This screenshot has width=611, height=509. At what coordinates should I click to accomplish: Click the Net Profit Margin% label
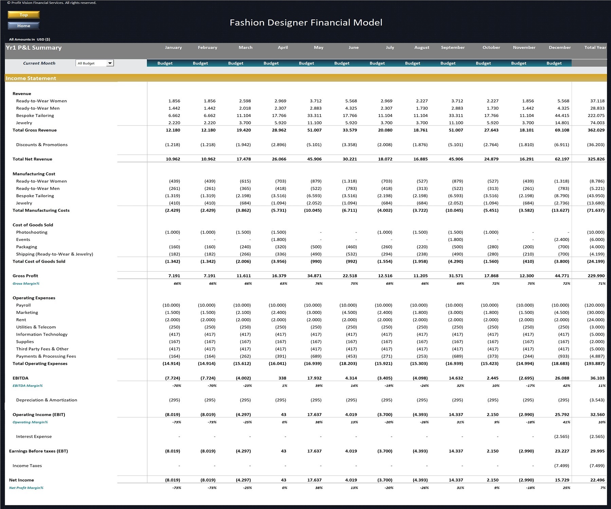(x=26, y=488)
